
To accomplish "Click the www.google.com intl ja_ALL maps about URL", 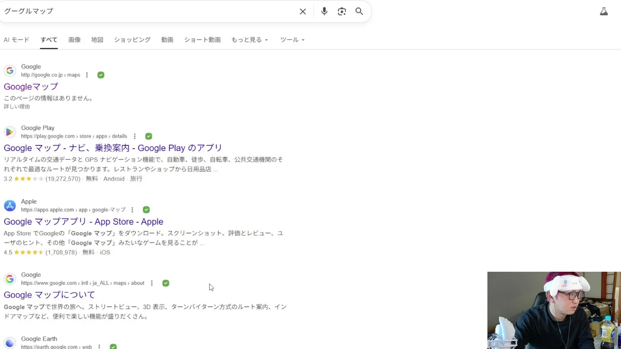I will coord(82,283).
